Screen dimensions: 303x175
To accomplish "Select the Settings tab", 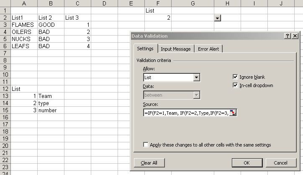I will tap(145, 49).
